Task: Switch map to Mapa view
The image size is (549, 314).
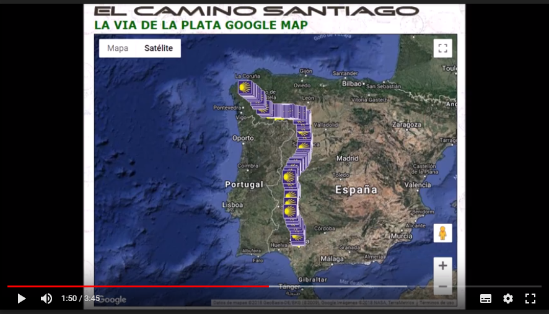Action: [118, 48]
